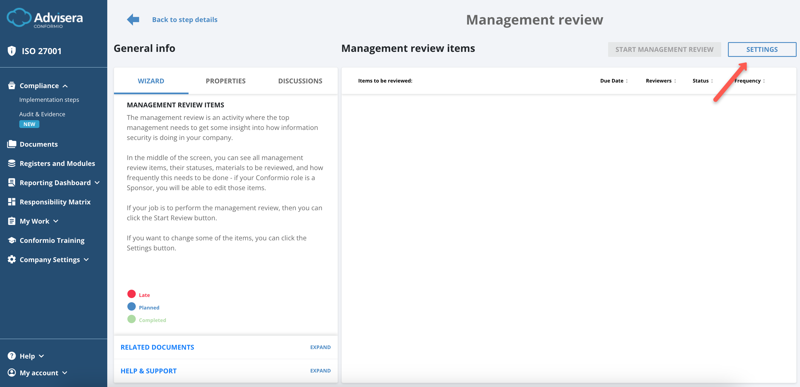The width and height of the screenshot is (800, 387).
Task: Expand the Reporting Dashboard submenu
Action: point(97,183)
